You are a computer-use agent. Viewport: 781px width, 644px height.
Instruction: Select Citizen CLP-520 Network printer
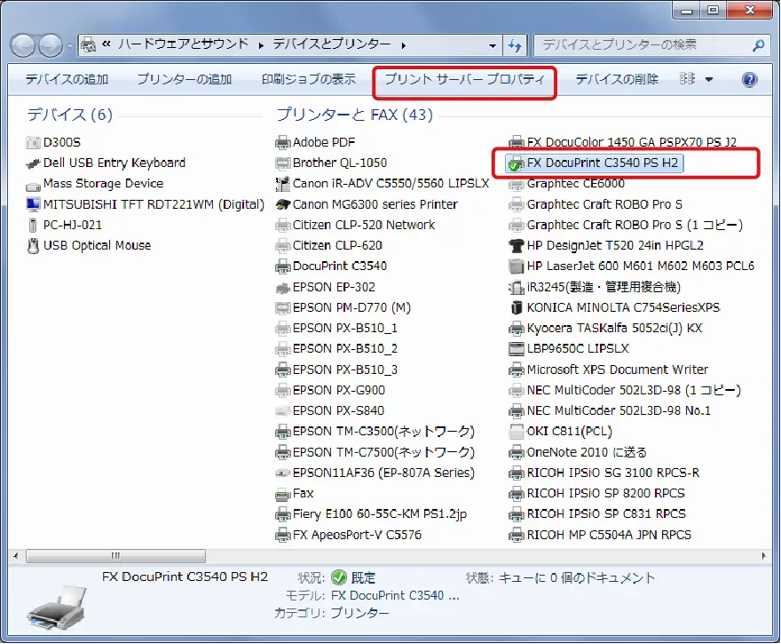(x=355, y=226)
